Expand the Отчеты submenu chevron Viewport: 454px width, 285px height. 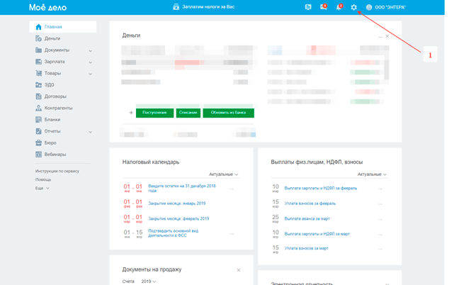(91, 131)
